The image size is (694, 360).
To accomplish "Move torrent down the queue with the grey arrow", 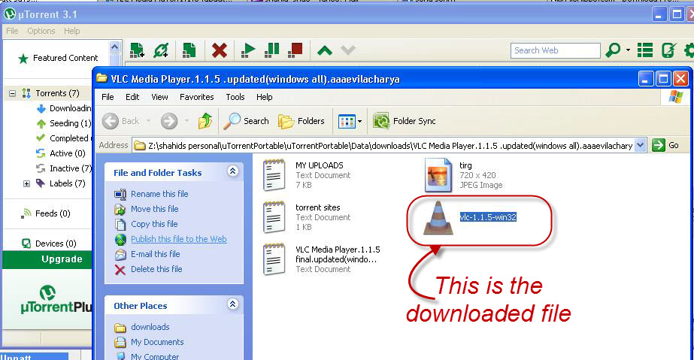I will [x=348, y=50].
